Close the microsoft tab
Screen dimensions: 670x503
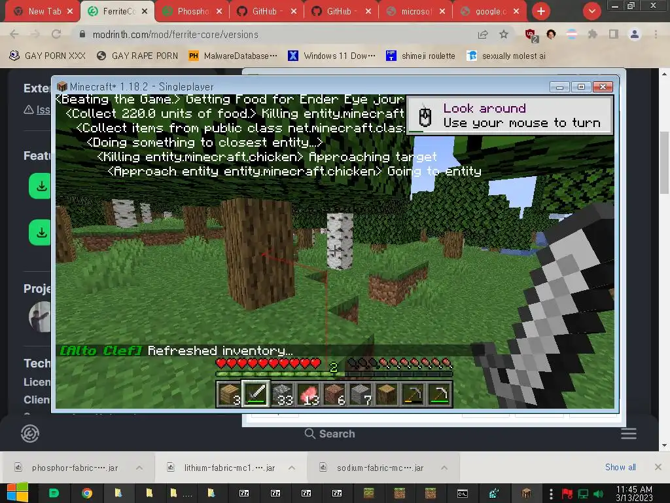click(x=442, y=11)
